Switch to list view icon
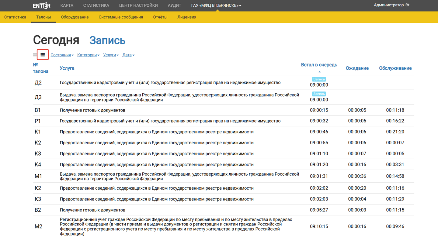The image size is (438, 237). coord(43,55)
